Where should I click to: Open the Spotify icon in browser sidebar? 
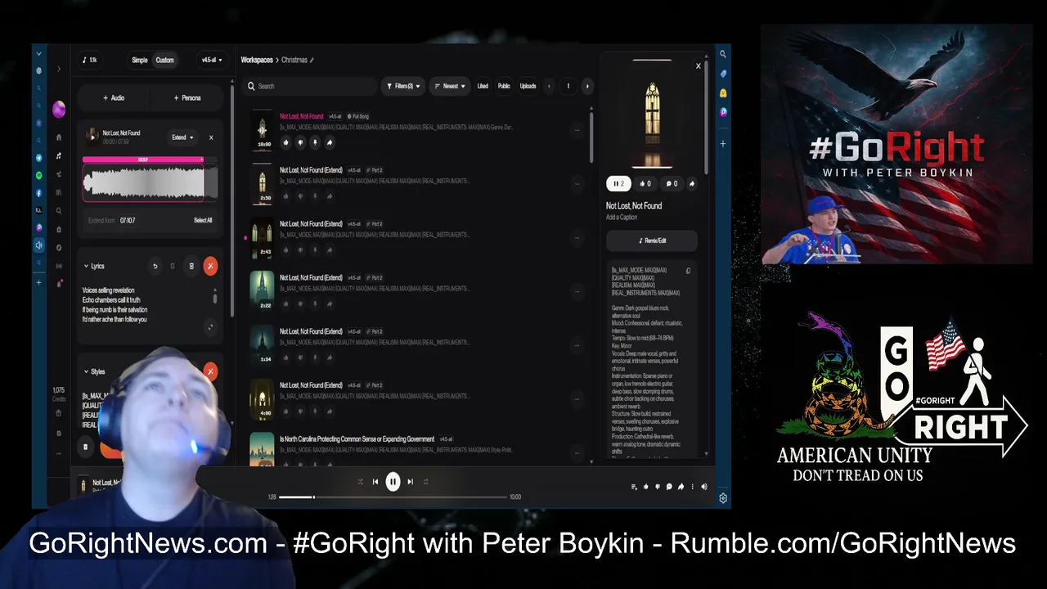[x=38, y=175]
